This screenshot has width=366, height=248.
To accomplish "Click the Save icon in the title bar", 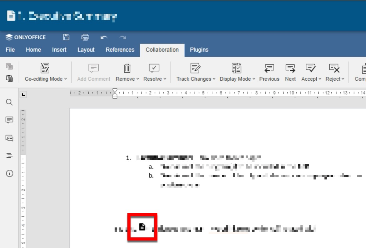I will coord(66,37).
